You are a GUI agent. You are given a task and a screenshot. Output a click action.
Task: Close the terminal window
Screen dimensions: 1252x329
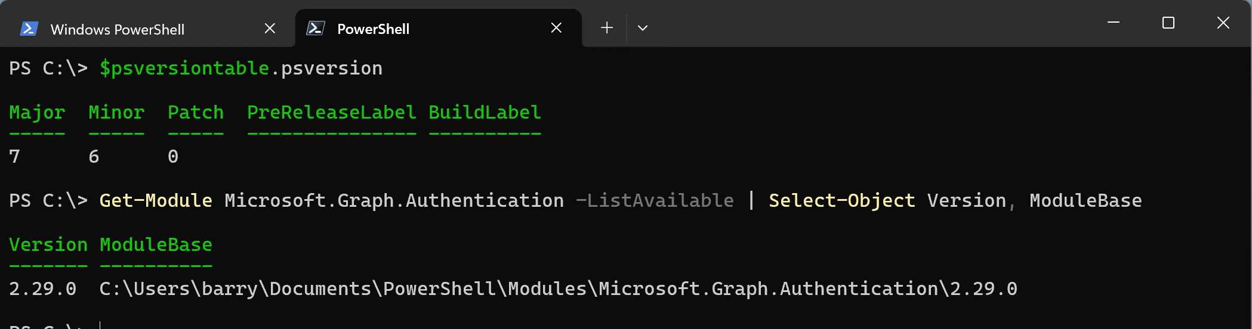coord(1223,23)
